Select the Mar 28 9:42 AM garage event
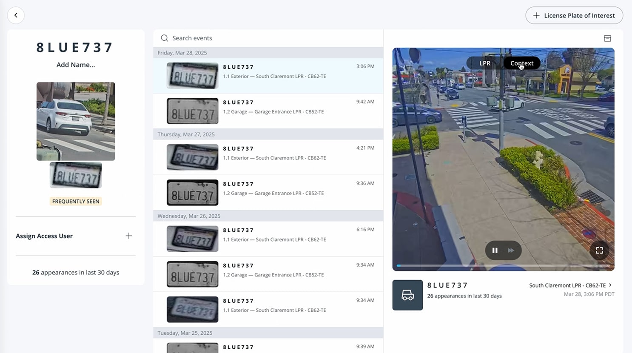This screenshot has width=632, height=353. point(268,111)
